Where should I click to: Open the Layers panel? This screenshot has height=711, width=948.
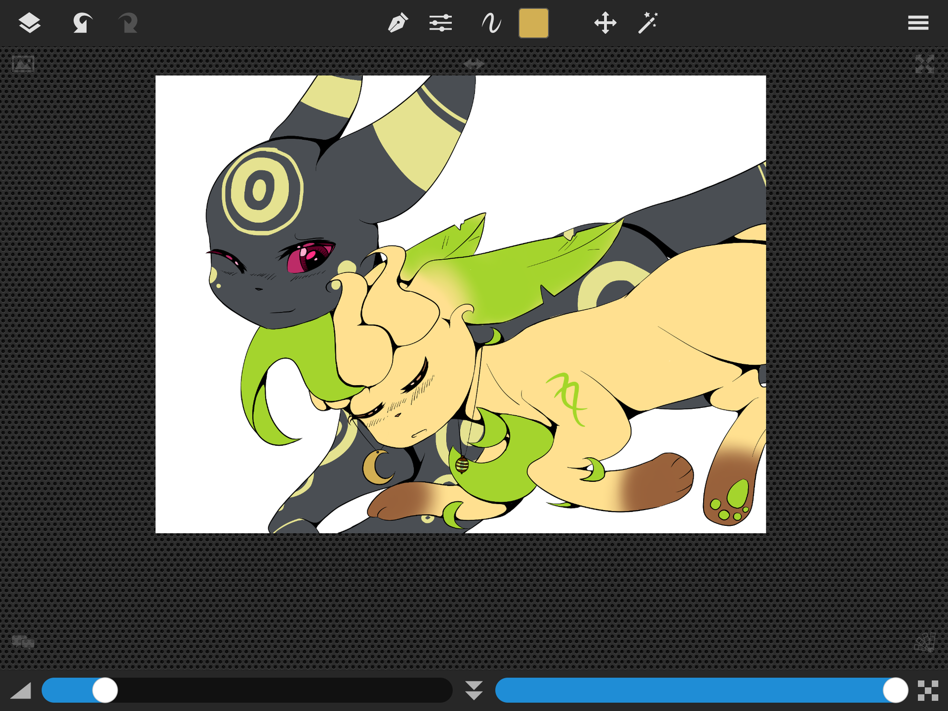30,23
